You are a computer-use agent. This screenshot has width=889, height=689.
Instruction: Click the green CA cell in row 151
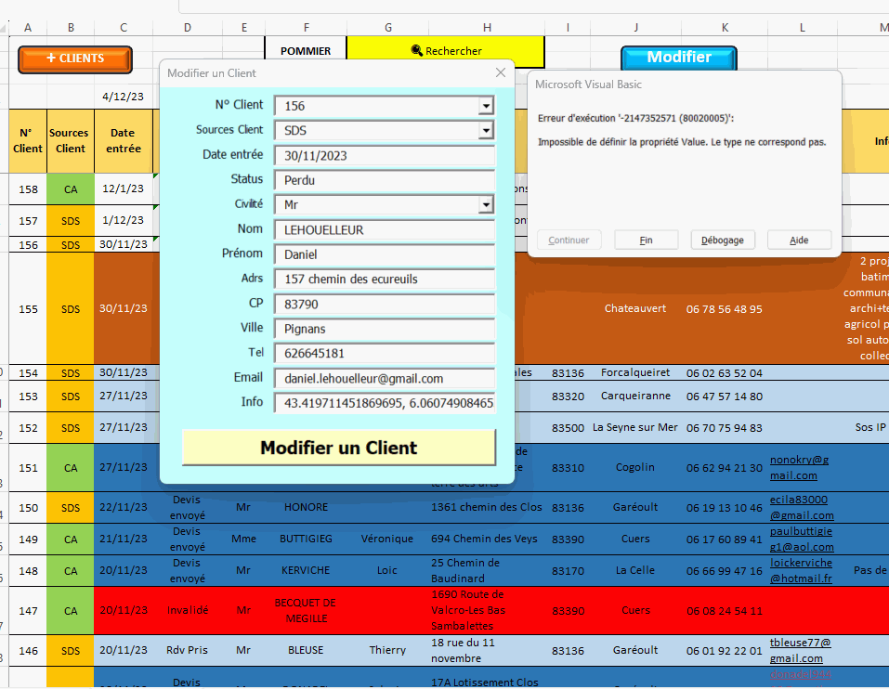pyautogui.click(x=71, y=468)
